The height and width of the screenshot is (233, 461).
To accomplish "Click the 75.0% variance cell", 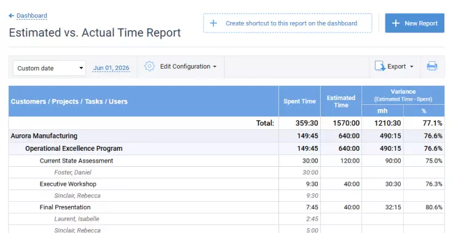I will pos(434,161).
